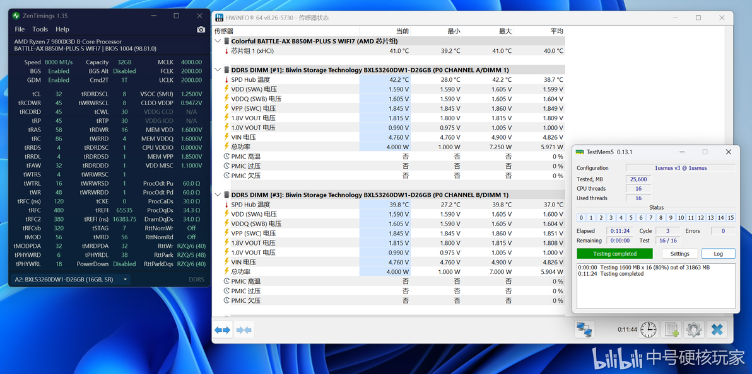Click the TestMem5 log output text area
Image resolution: width=752 pixels, height=374 pixels.
[655, 285]
